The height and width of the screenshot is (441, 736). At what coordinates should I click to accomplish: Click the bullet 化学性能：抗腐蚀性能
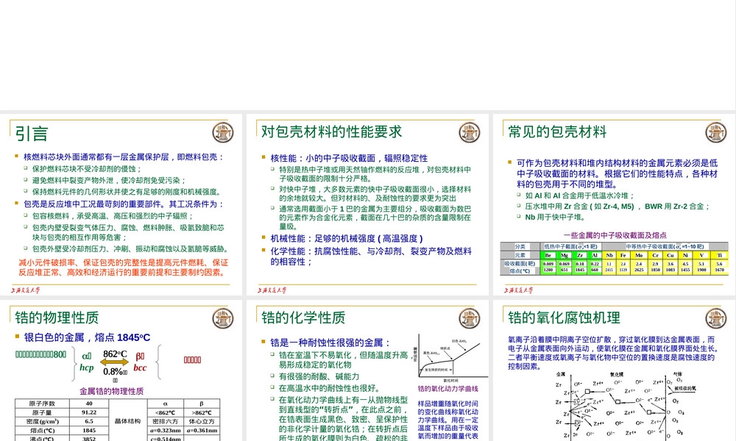(x=371, y=256)
